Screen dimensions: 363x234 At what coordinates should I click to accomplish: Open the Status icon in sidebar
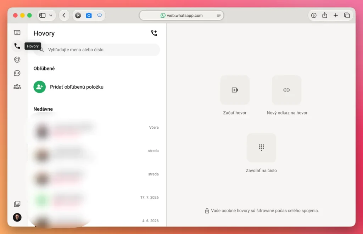17,60
